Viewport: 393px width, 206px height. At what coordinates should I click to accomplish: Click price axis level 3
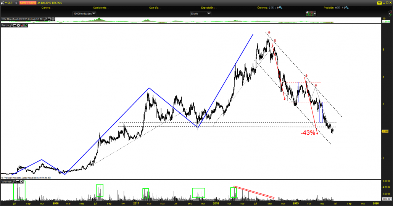click(x=383, y=104)
